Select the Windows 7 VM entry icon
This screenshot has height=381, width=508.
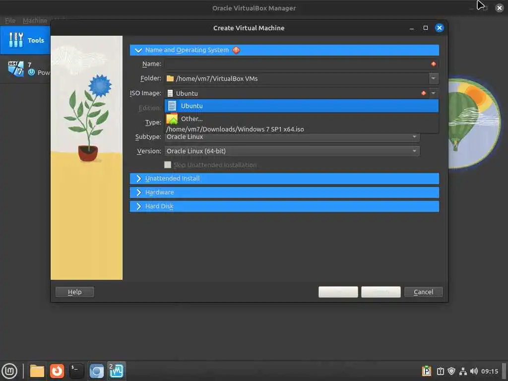[x=15, y=68]
